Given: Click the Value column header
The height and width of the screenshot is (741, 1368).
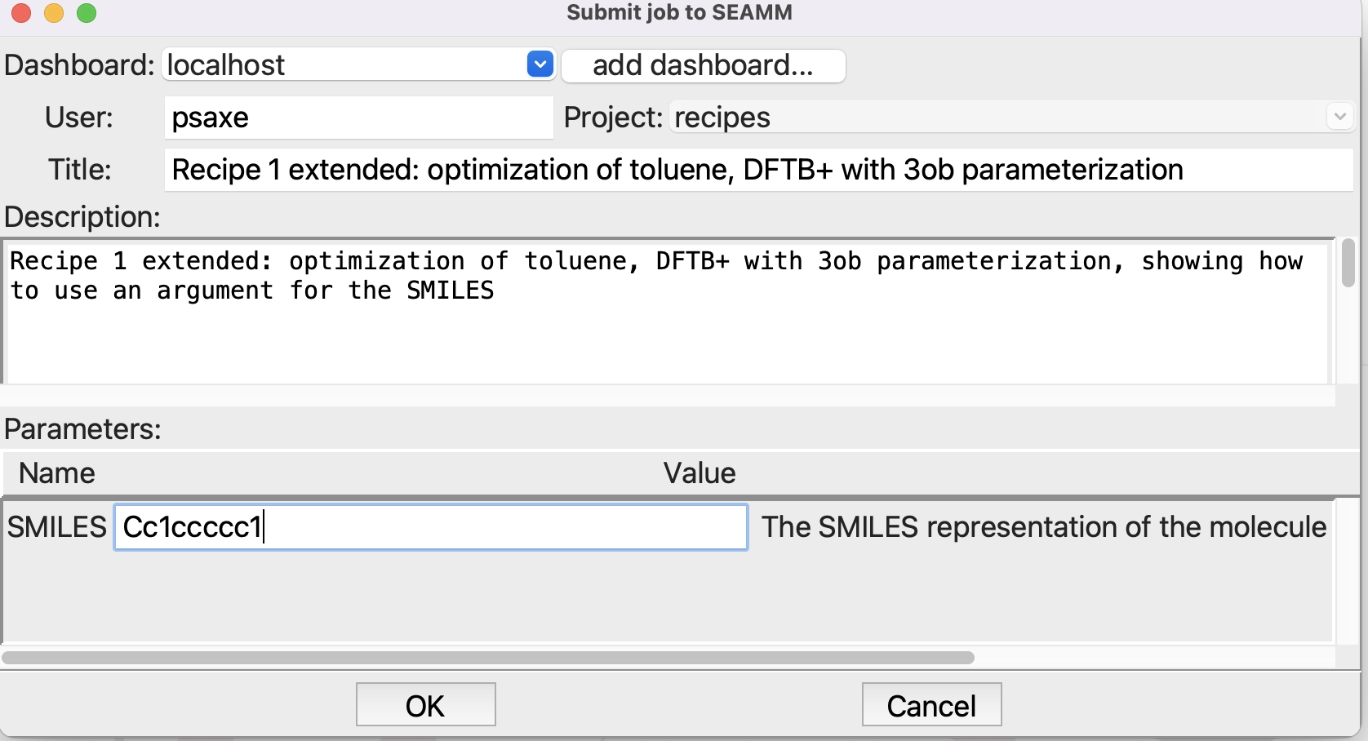Looking at the screenshot, I should [700, 473].
